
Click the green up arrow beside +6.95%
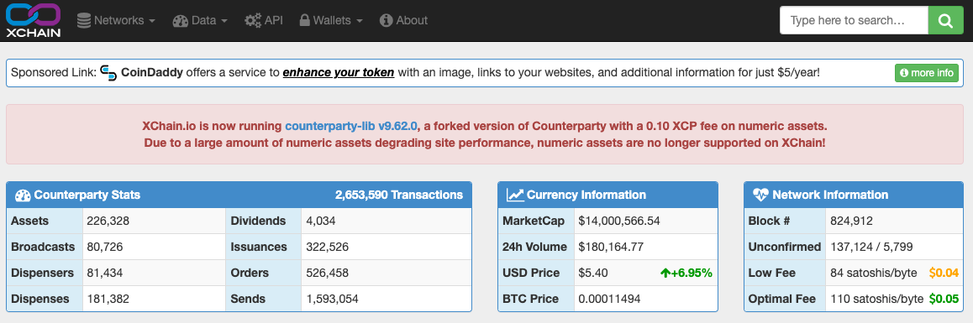tap(665, 274)
